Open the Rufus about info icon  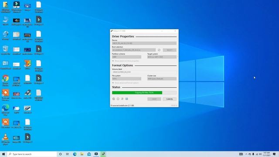click(118, 99)
